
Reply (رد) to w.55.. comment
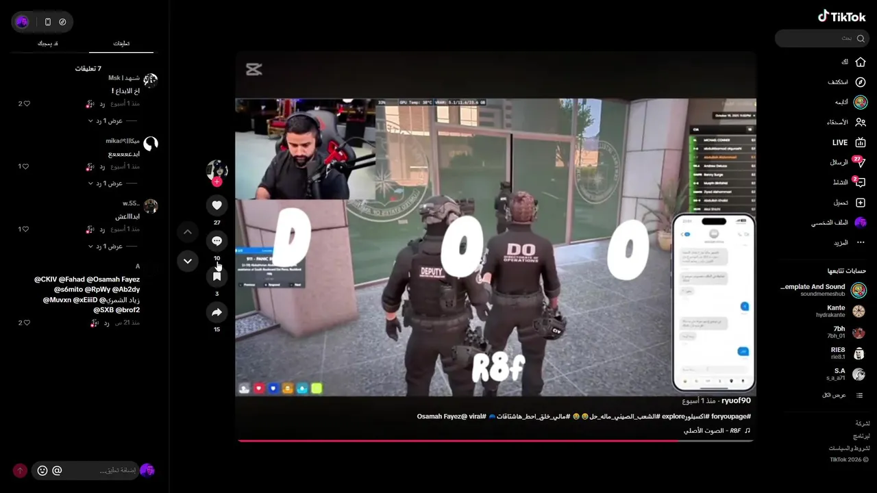point(102,229)
